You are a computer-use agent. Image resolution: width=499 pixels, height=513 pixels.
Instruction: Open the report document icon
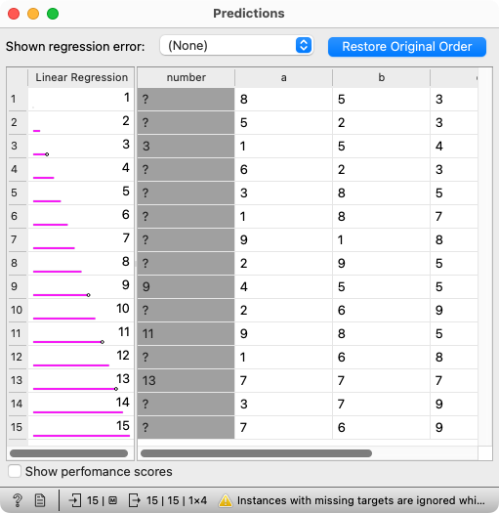(40, 500)
